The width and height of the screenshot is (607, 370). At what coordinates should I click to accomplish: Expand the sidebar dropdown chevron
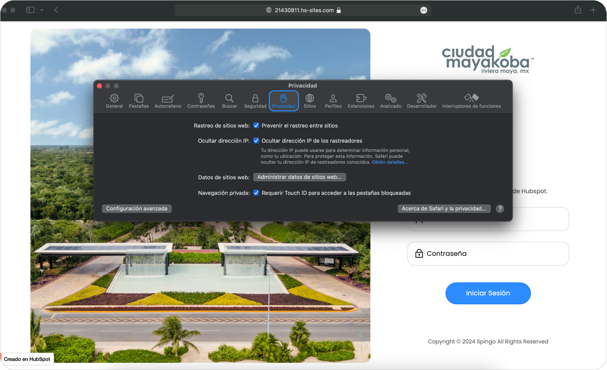tap(42, 10)
